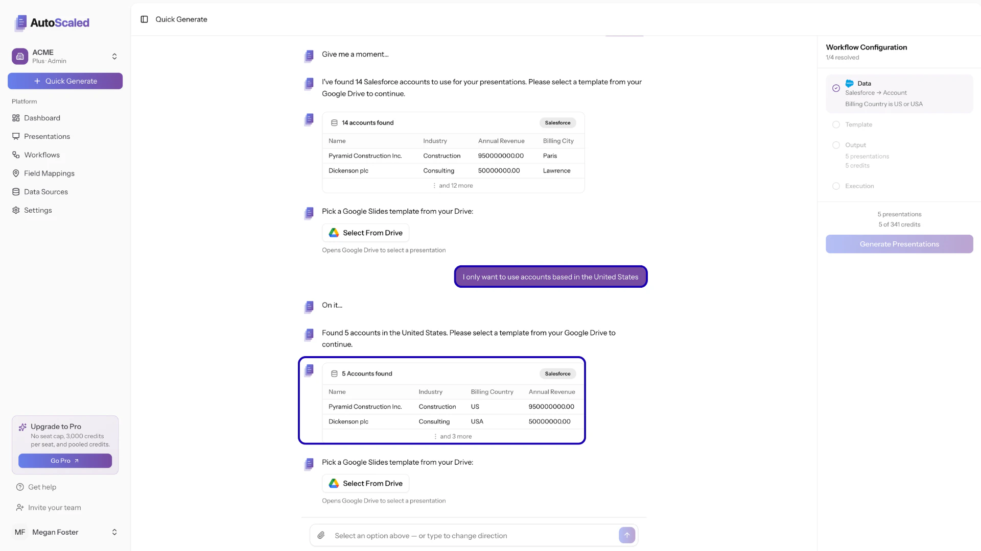Viewport: 981px width, 551px height.
Task: Open Settings with the gear icon
Action: click(x=16, y=210)
